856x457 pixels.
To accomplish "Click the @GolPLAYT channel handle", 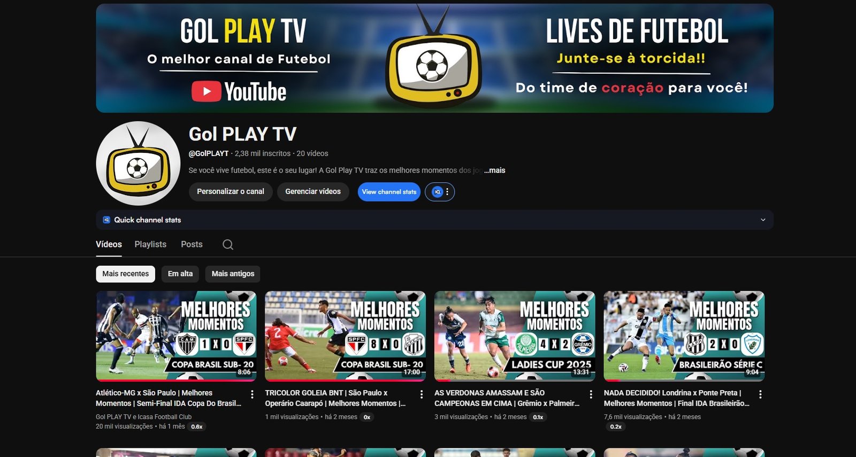I will (x=209, y=153).
